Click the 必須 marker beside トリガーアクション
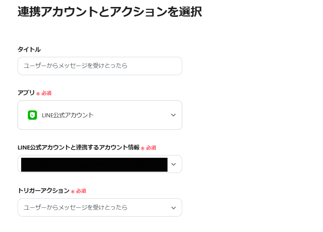 coord(81,191)
